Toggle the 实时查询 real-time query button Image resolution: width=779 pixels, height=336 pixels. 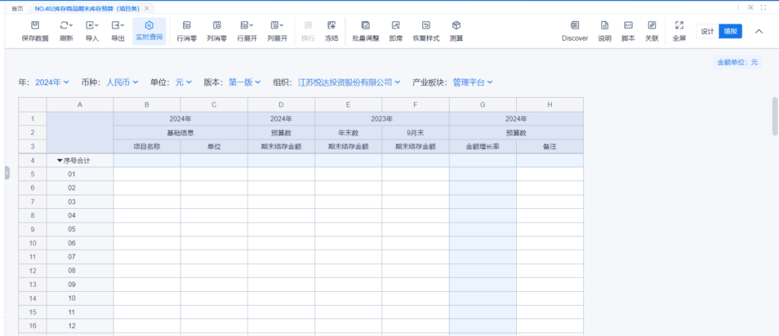[149, 31]
